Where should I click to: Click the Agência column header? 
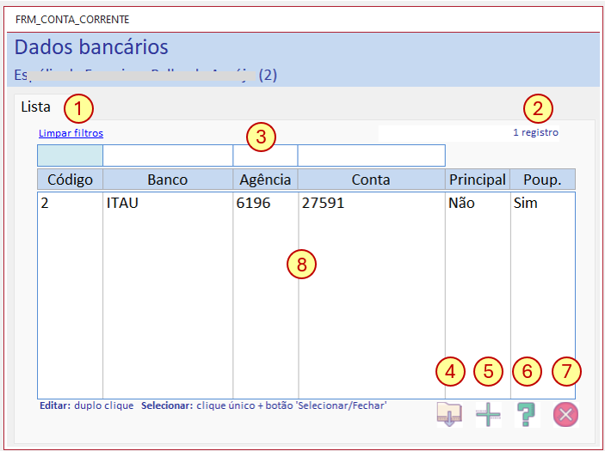[x=265, y=180]
